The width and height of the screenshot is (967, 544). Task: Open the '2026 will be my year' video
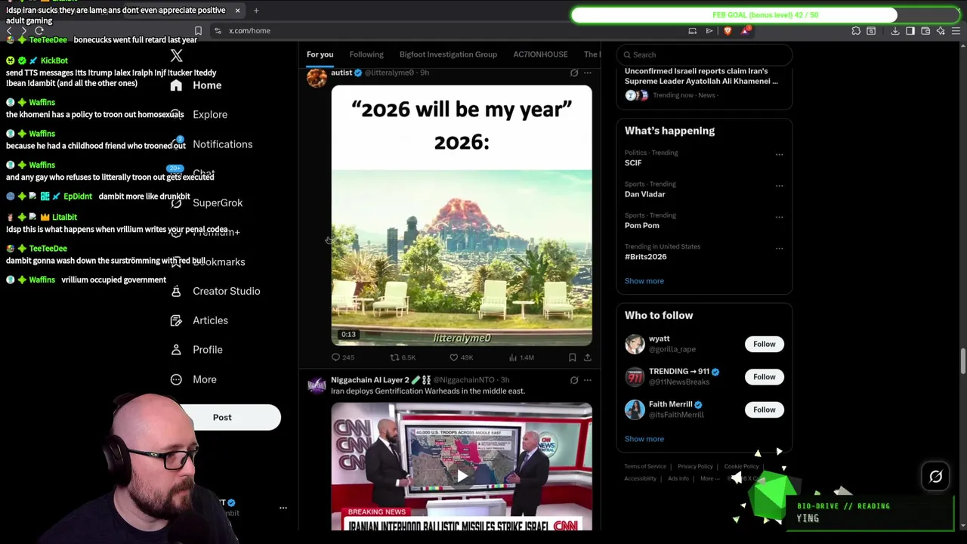[x=462, y=215]
